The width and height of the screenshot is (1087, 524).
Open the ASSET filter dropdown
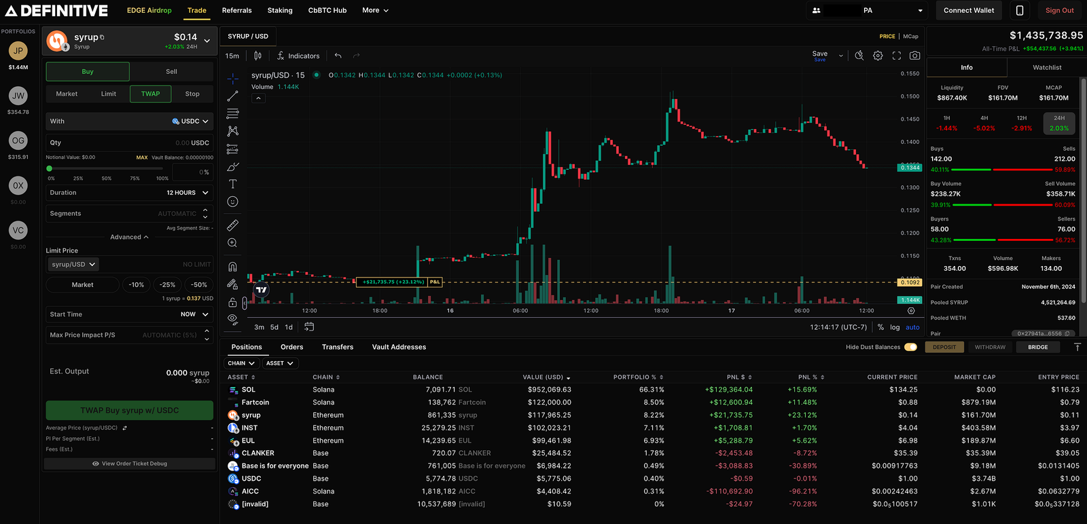pyautogui.click(x=280, y=363)
